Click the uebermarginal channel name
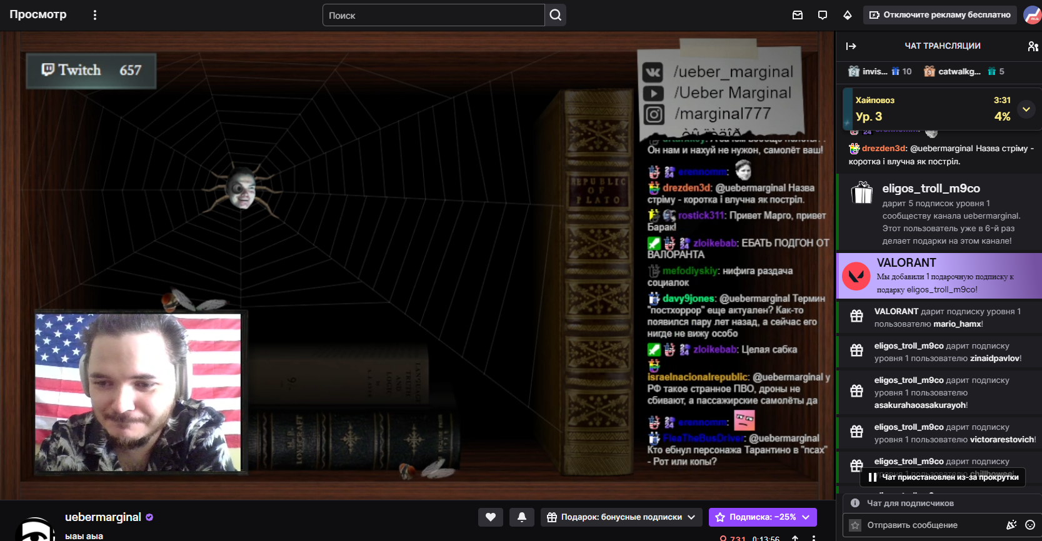Image resolution: width=1042 pixels, height=541 pixels. click(103, 517)
